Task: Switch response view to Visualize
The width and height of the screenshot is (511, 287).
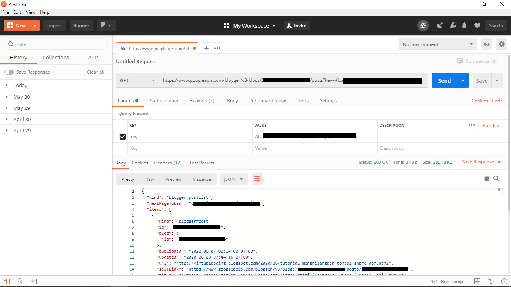Action: pyautogui.click(x=202, y=179)
